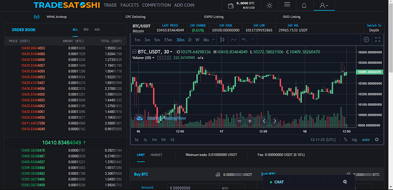Image resolution: width=393 pixels, height=190 pixels.
Task: Click the TradingView logo icon
Action: tap(139, 118)
